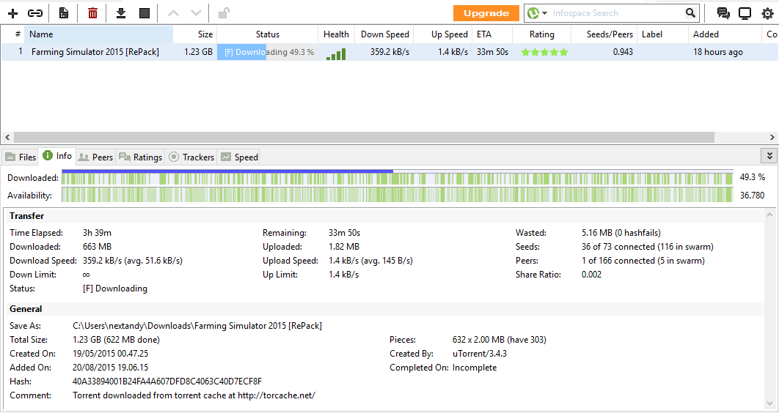Viewport: 779px width, 413px height.
Task: Focus the Infospace Search field
Action: 616,13
